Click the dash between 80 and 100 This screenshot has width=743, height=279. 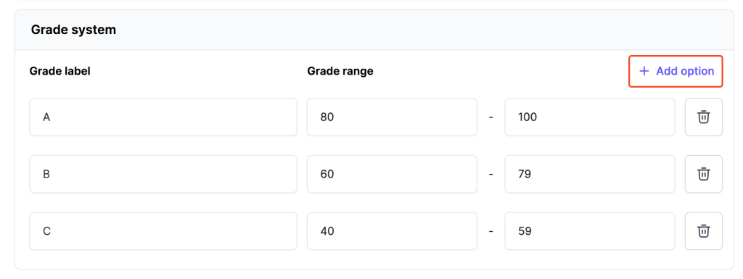pyautogui.click(x=491, y=117)
